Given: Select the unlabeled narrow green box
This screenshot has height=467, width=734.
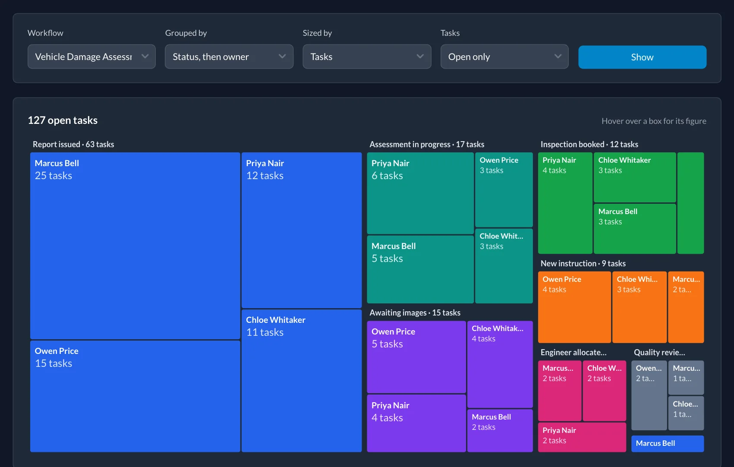Looking at the screenshot, I should point(690,203).
